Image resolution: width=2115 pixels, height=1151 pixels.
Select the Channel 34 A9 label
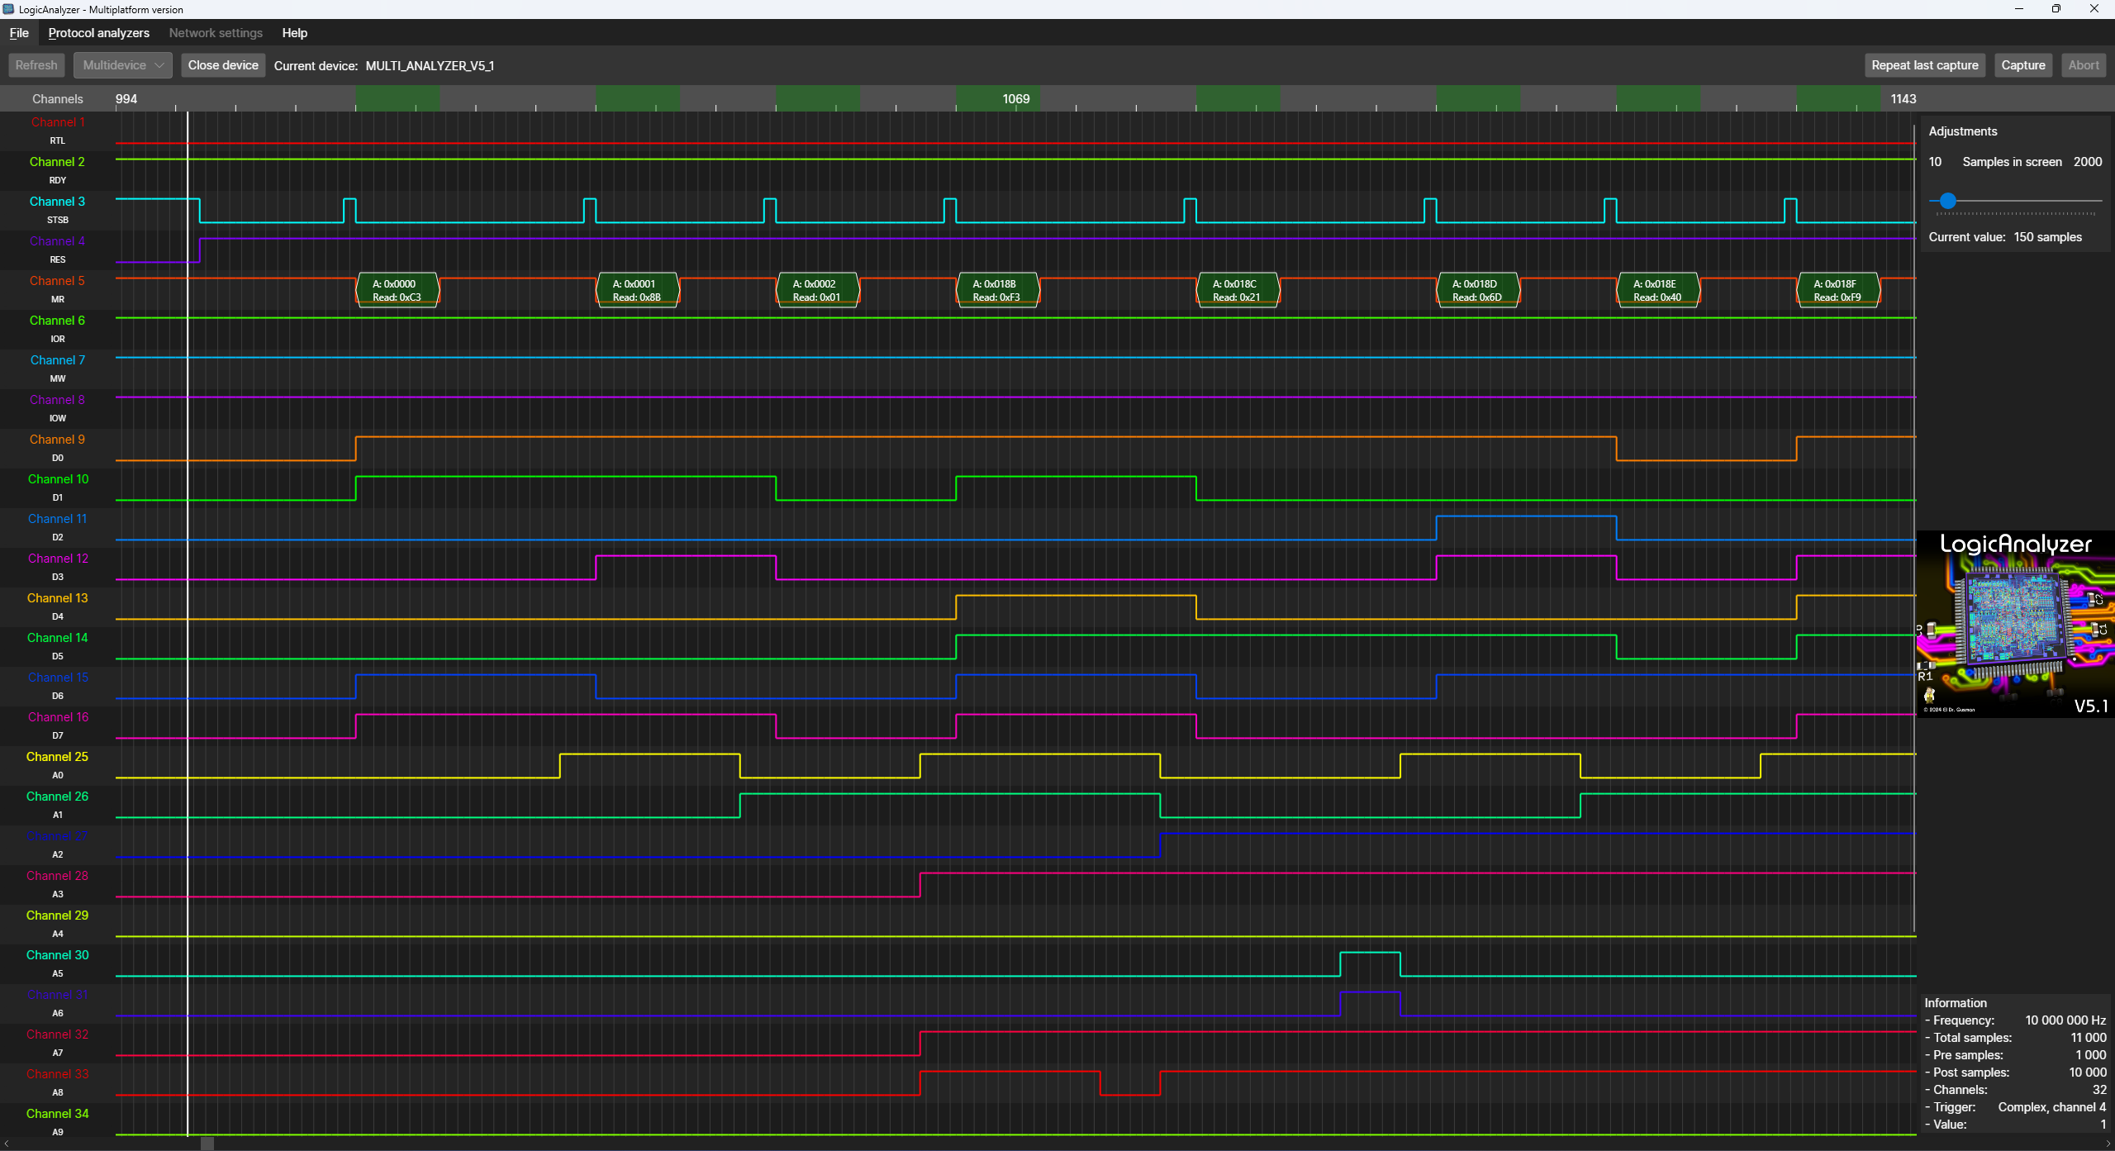click(58, 1122)
